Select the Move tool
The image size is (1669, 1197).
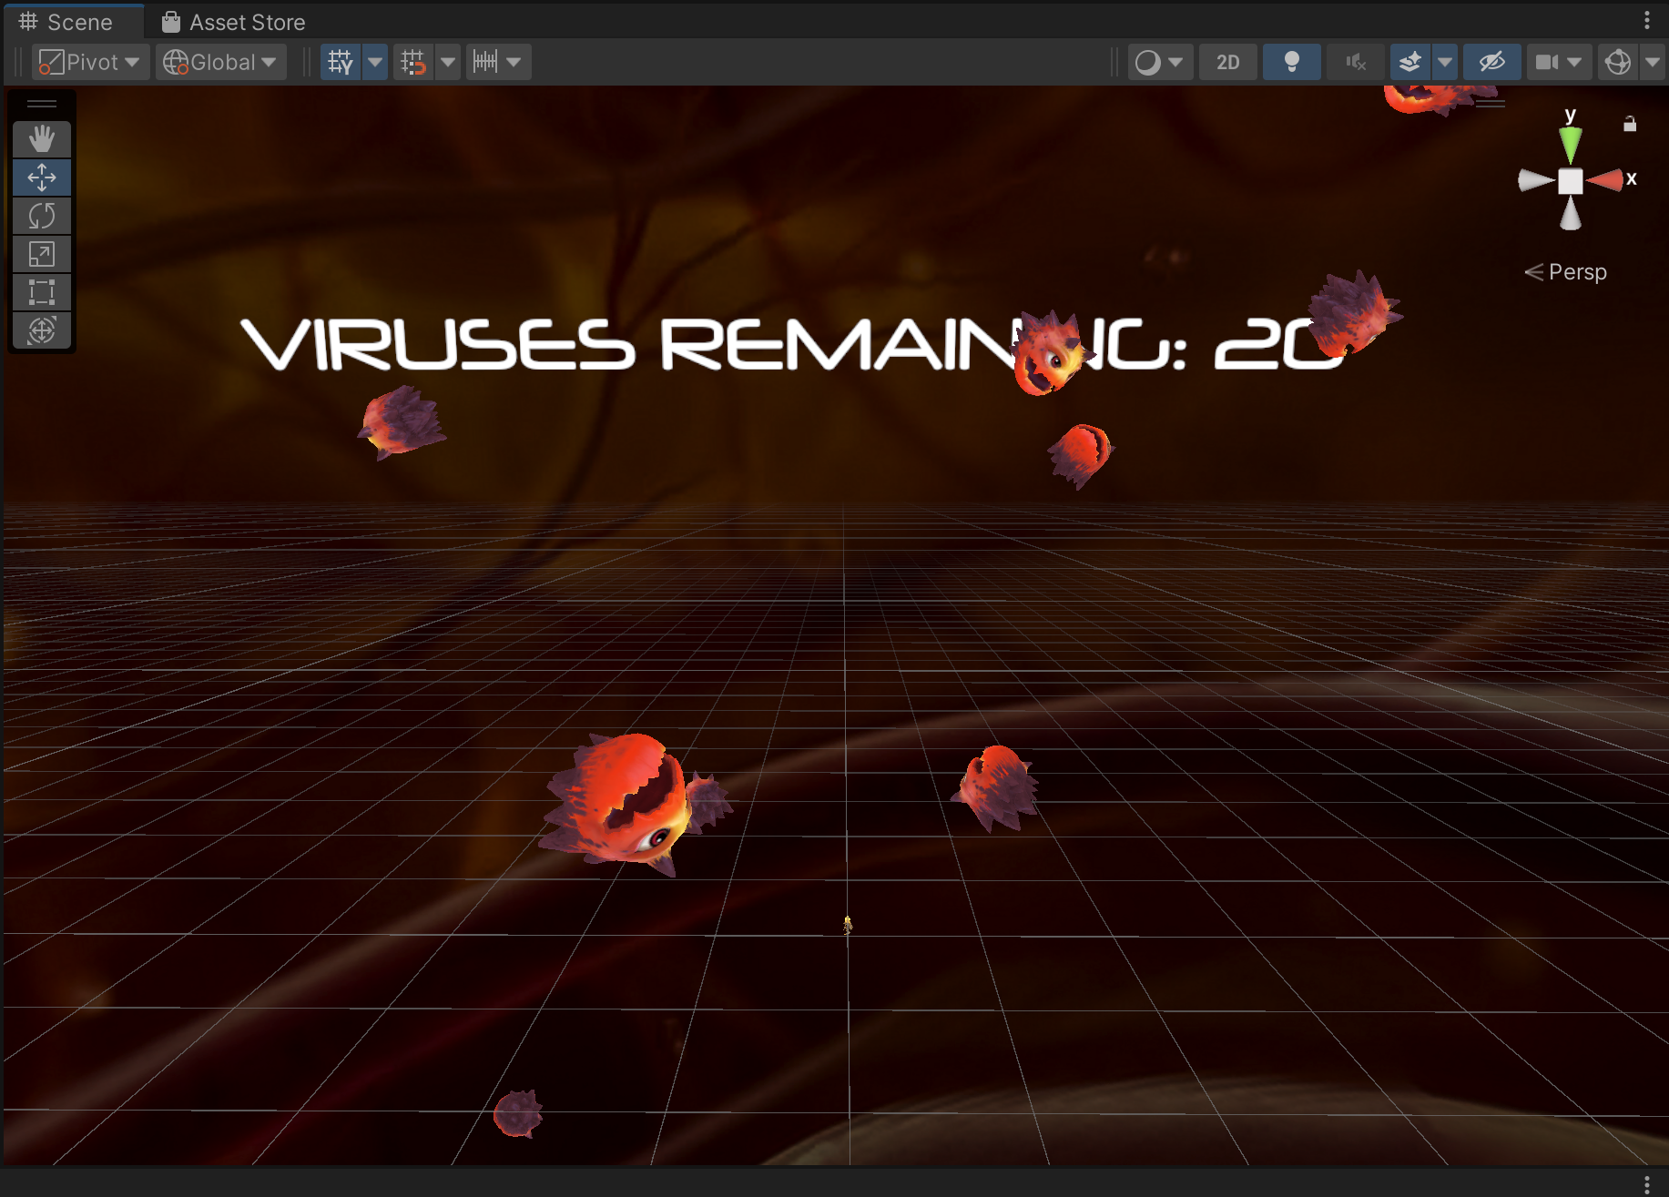pyautogui.click(x=42, y=178)
